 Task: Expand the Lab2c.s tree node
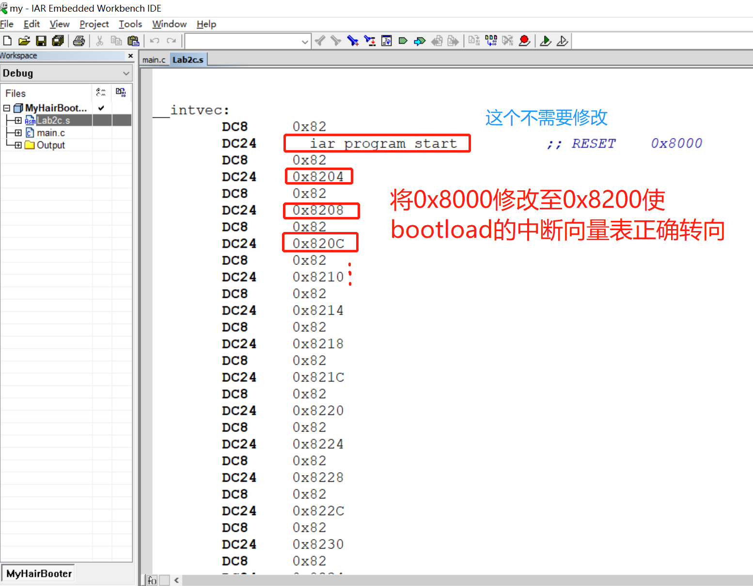tap(18, 121)
